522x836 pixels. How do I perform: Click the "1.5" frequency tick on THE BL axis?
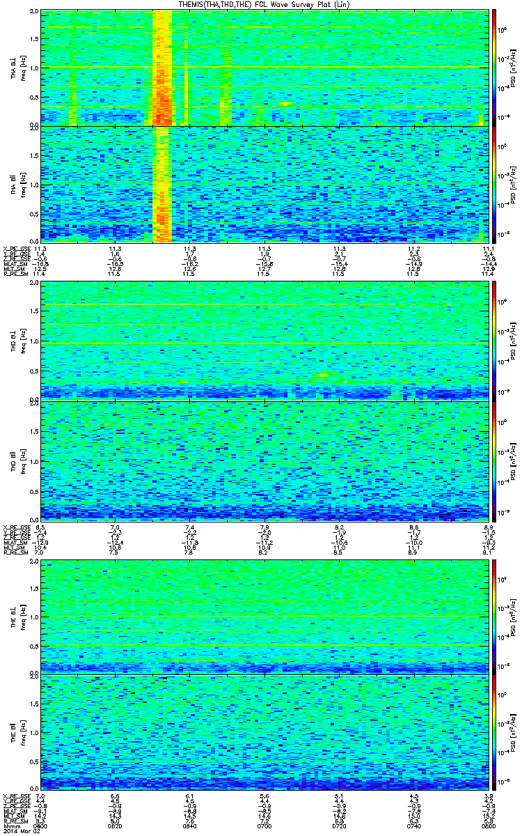click(35, 588)
